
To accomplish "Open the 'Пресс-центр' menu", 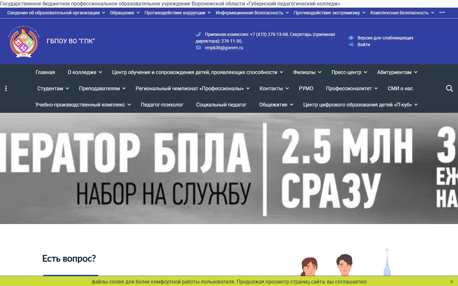I will (349, 72).
